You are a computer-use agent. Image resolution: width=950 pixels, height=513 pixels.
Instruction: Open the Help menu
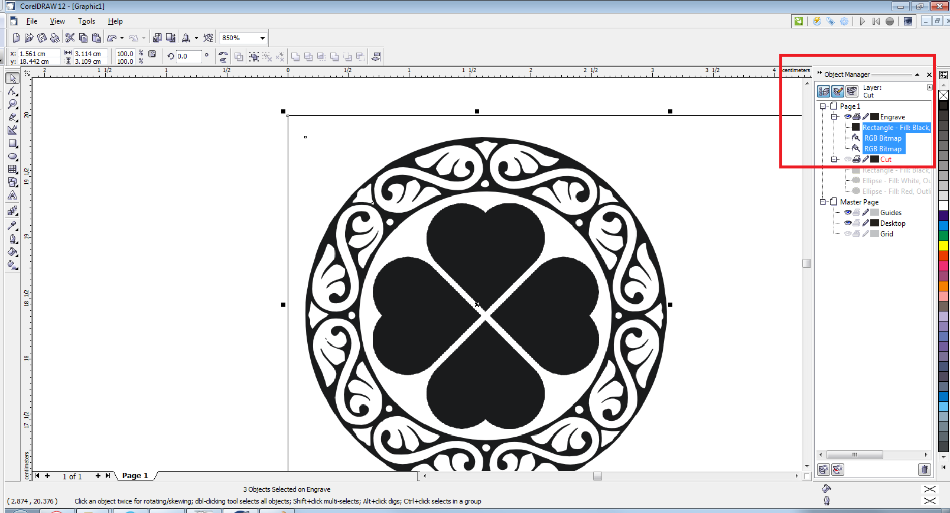(115, 21)
